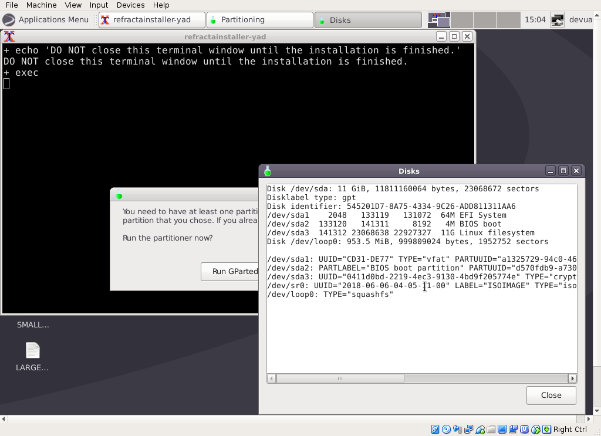Open the LARGE text file on desktop

coord(32,351)
